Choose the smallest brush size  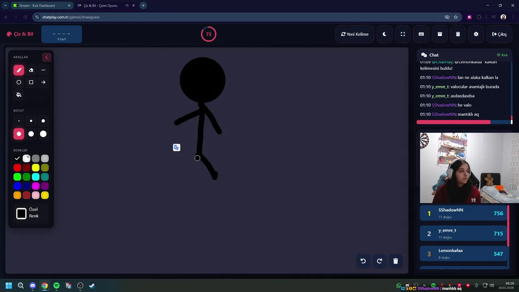(x=19, y=121)
